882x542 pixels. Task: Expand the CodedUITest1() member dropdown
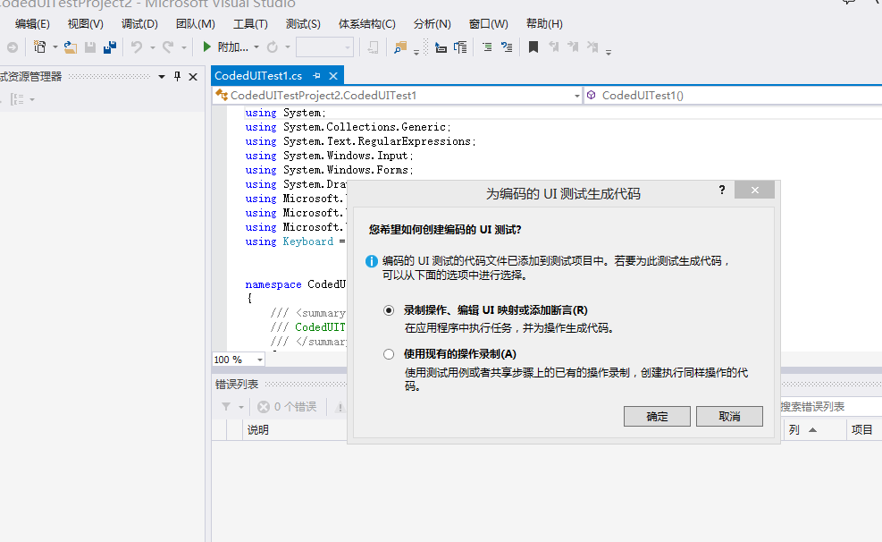(x=733, y=95)
